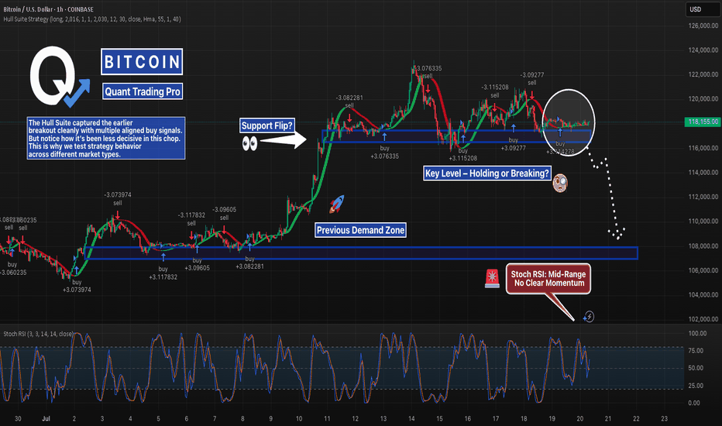Click 126,000.00 on the price axis
The width and height of the screenshot is (722, 426).
pos(703,26)
